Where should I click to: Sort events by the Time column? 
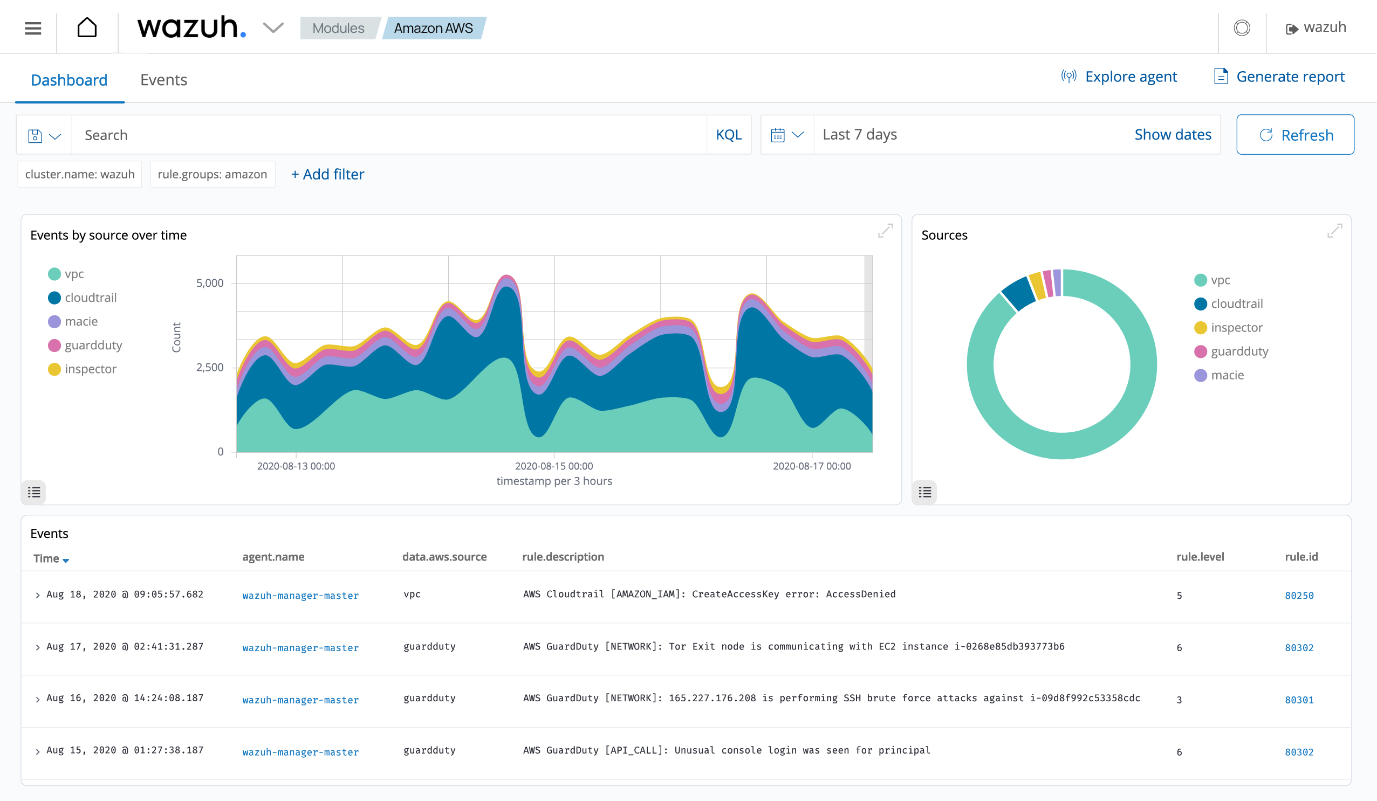click(x=51, y=558)
